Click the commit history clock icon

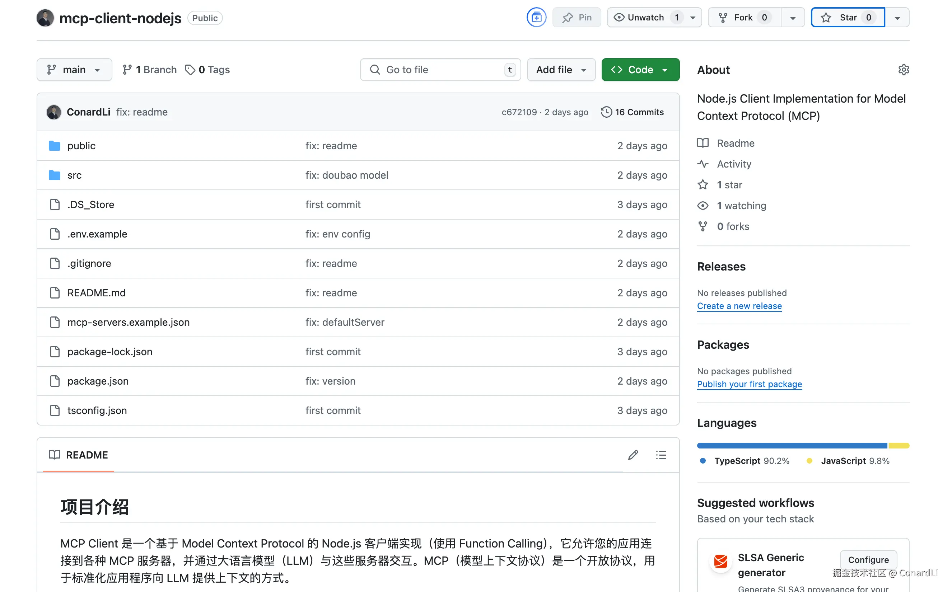click(606, 112)
